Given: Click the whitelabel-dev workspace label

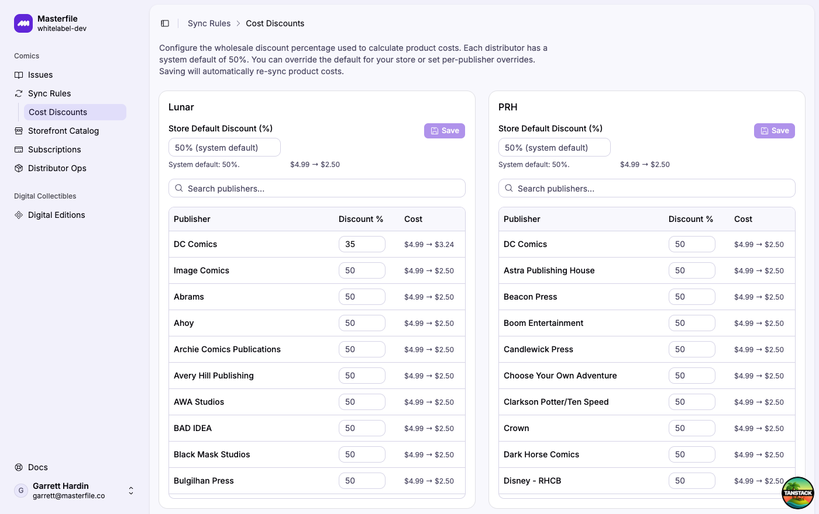Looking at the screenshot, I should pos(62,29).
